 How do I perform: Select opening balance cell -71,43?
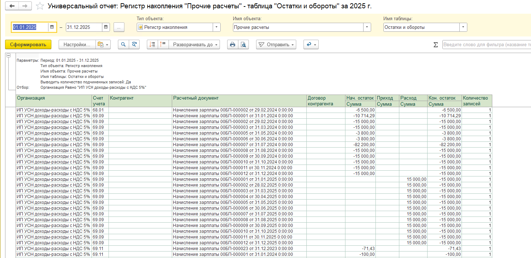(360, 249)
